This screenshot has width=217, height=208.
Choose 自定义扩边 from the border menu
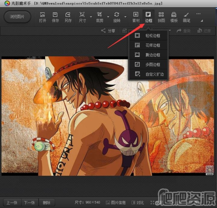pos(148,74)
